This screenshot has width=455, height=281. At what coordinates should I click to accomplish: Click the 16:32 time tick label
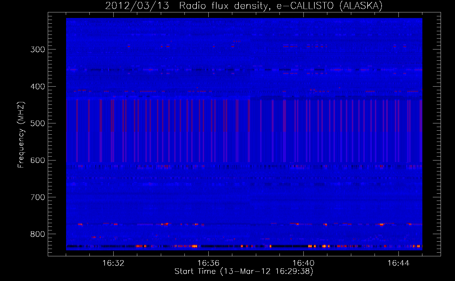[x=113, y=263]
